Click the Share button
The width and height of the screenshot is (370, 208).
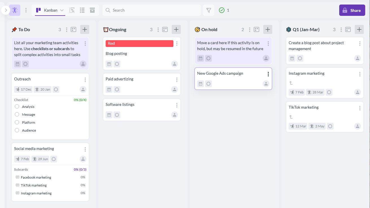(352, 10)
